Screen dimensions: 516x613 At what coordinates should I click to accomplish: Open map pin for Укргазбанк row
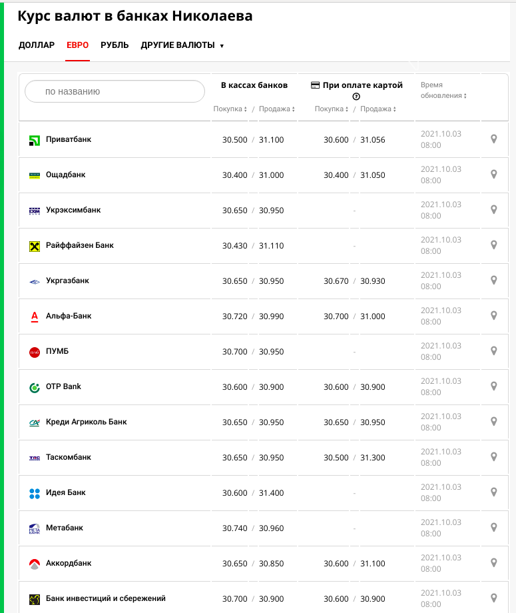click(x=494, y=281)
